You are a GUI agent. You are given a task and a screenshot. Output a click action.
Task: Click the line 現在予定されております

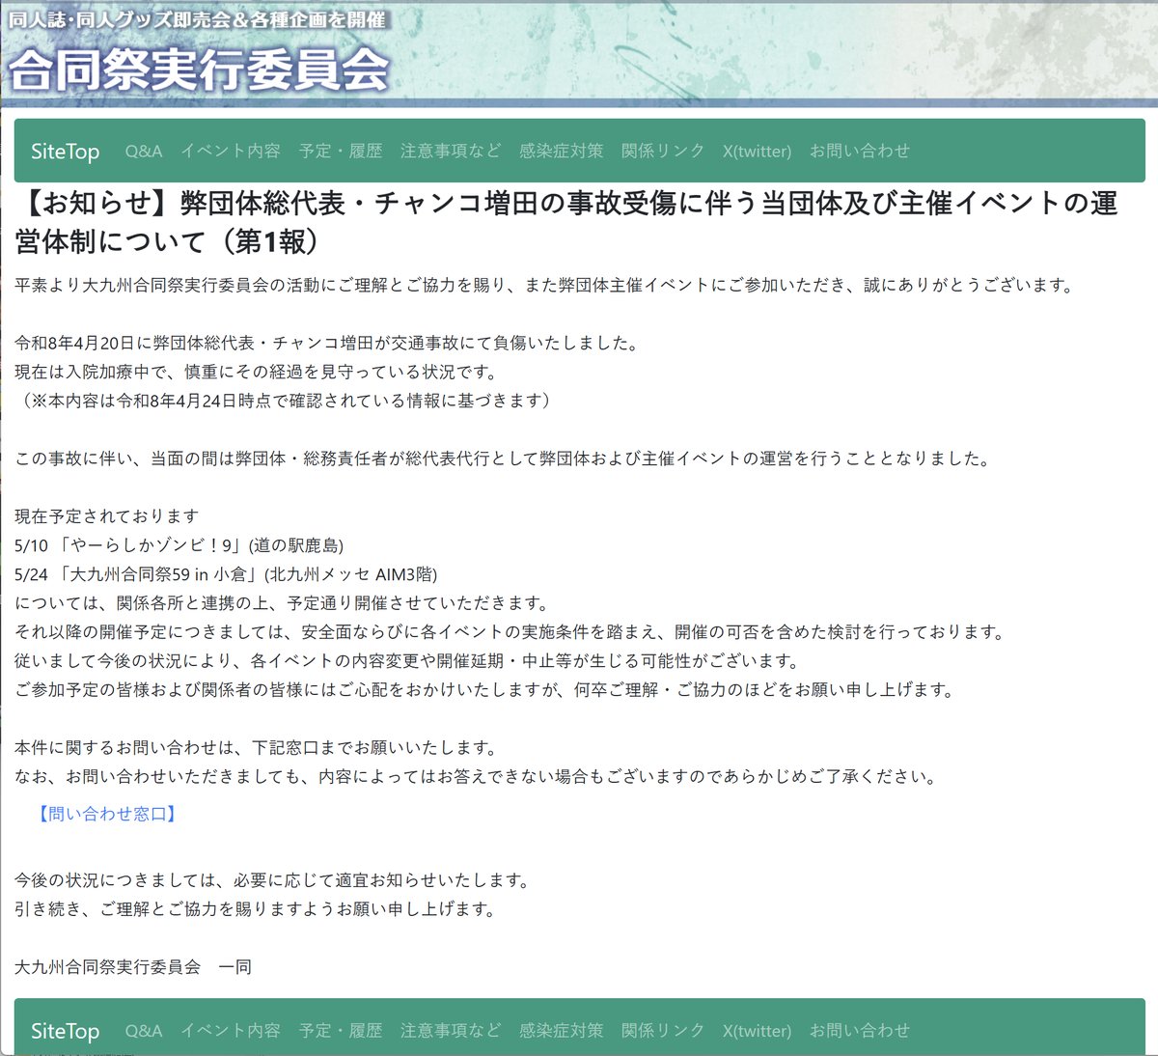click(107, 516)
